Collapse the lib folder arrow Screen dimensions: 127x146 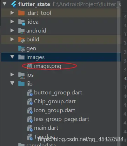12,83
